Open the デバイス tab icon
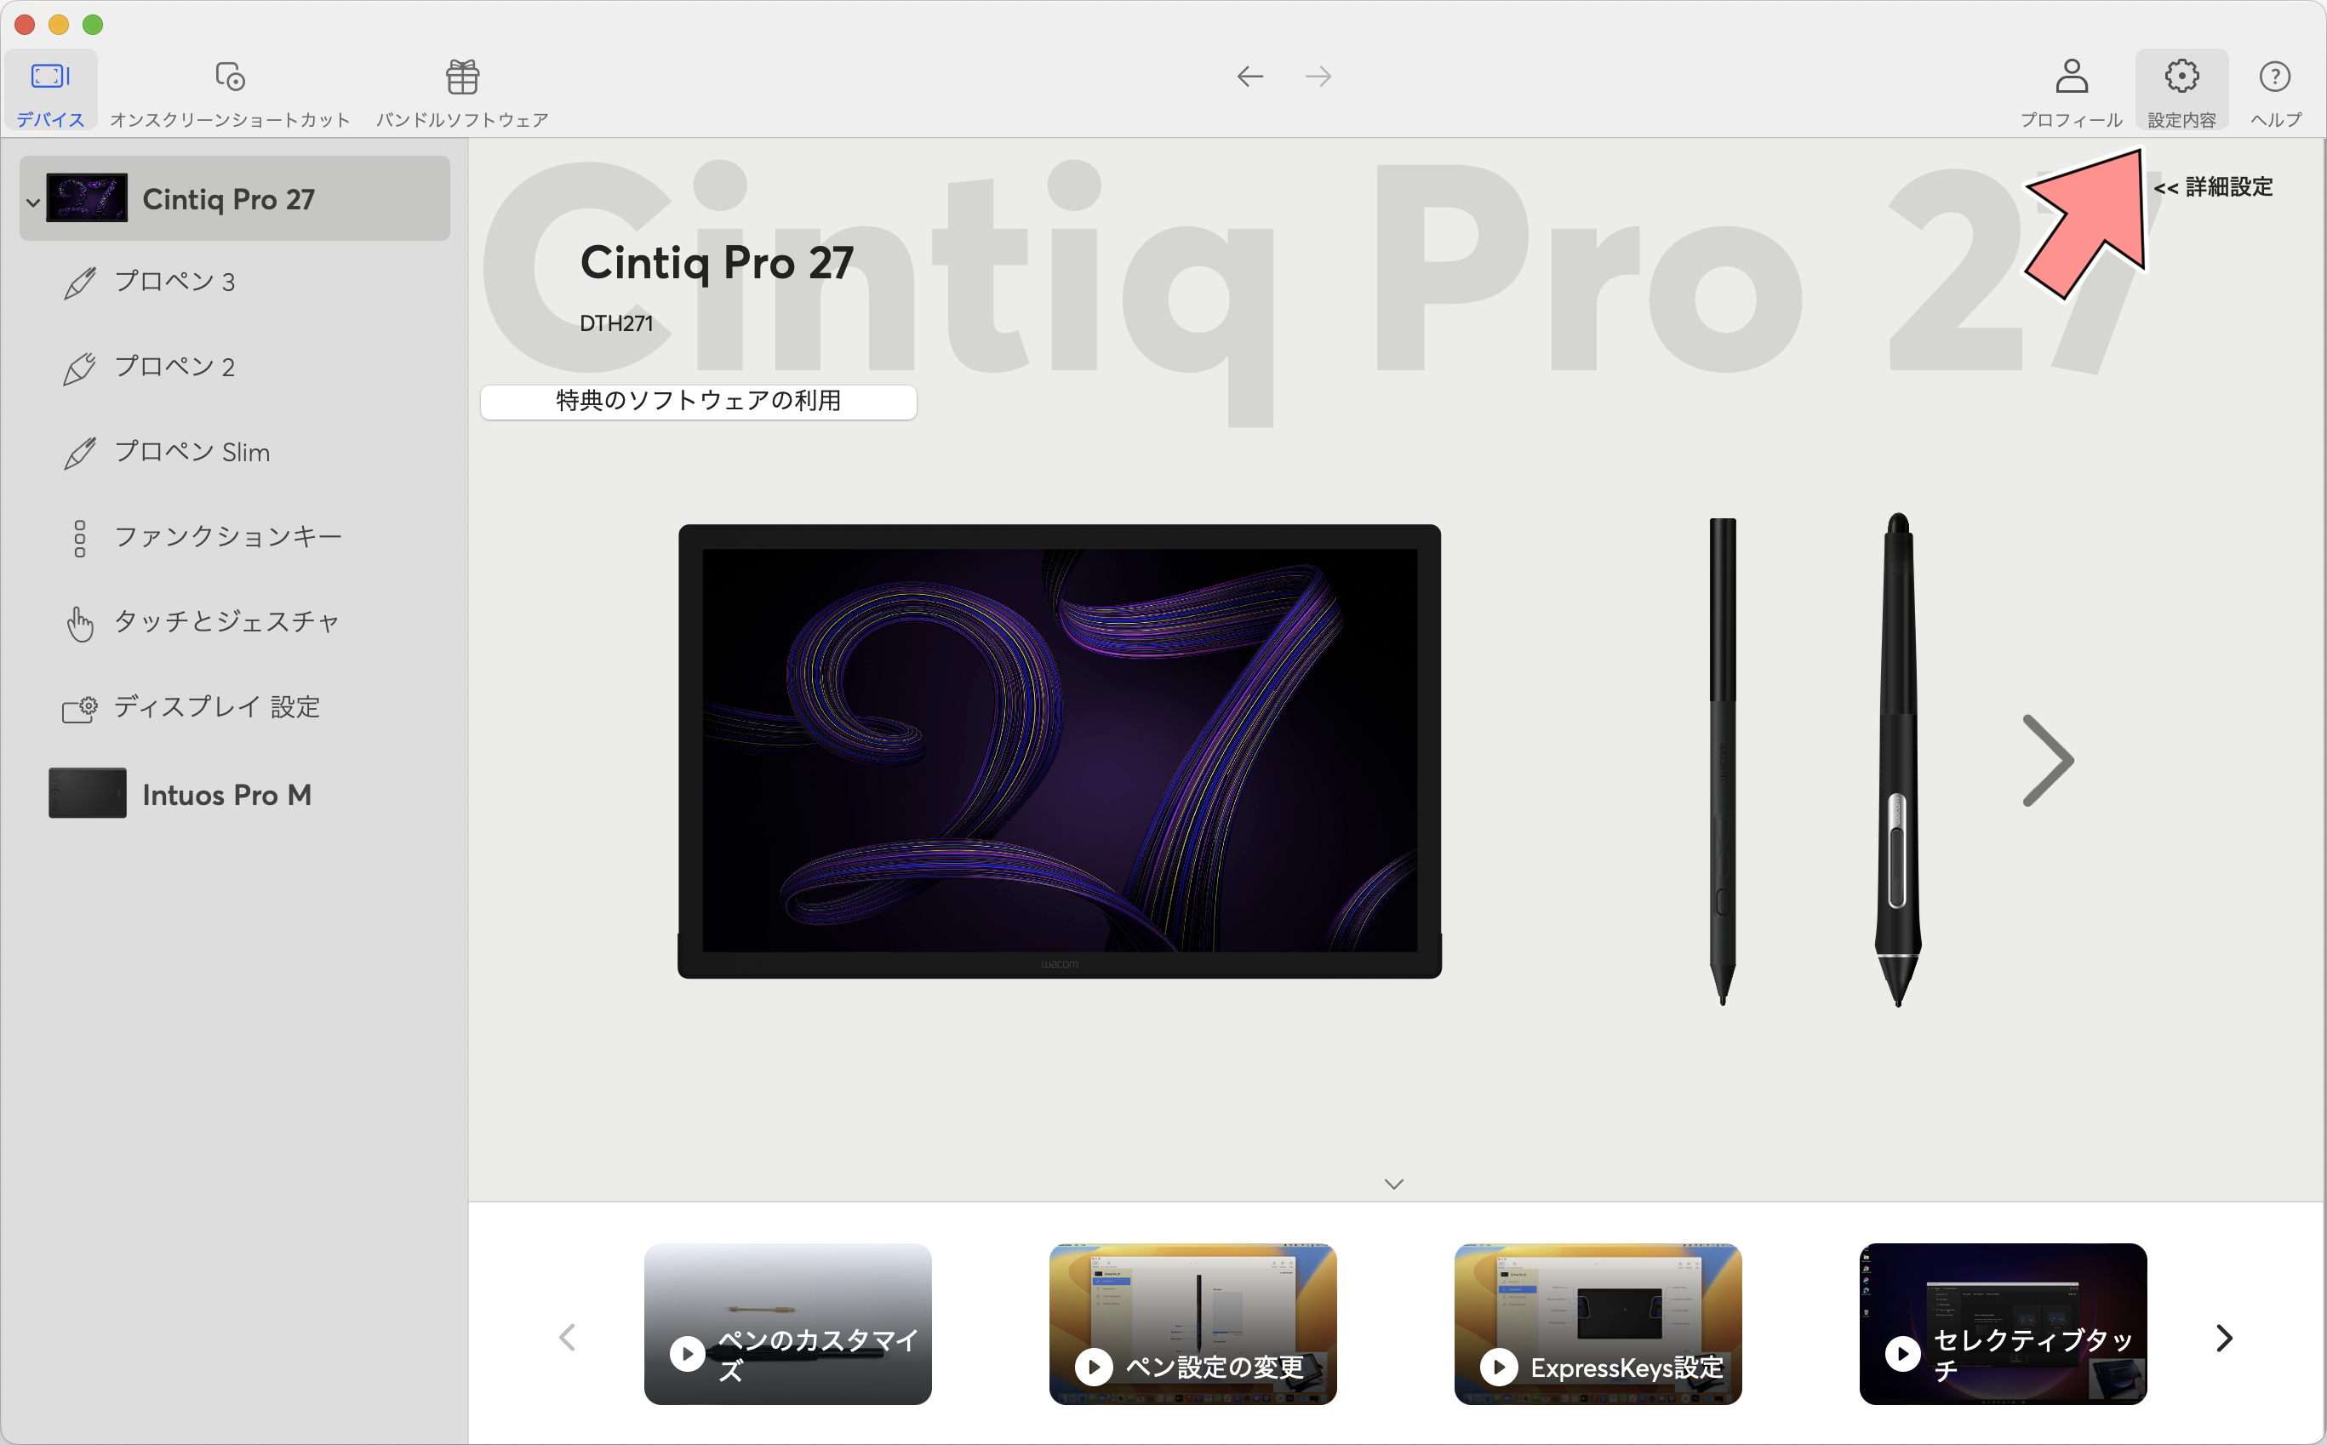Screen dimensions: 2327x1445 (49, 77)
